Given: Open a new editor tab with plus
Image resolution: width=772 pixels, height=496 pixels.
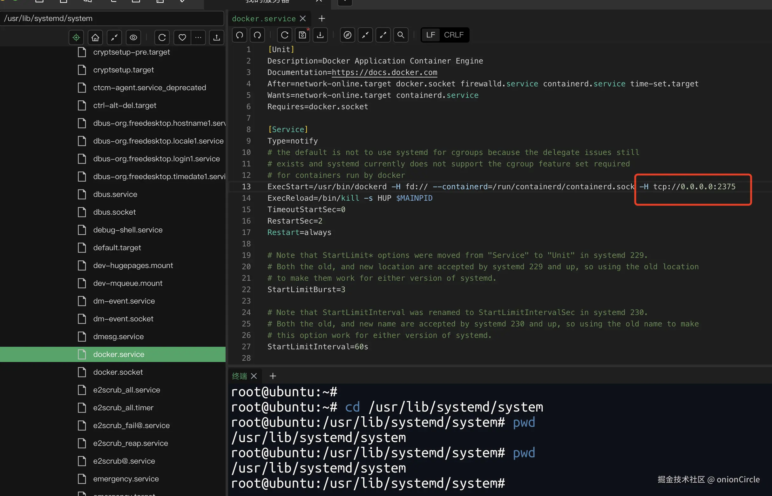Looking at the screenshot, I should pyautogui.click(x=322, y=19).
